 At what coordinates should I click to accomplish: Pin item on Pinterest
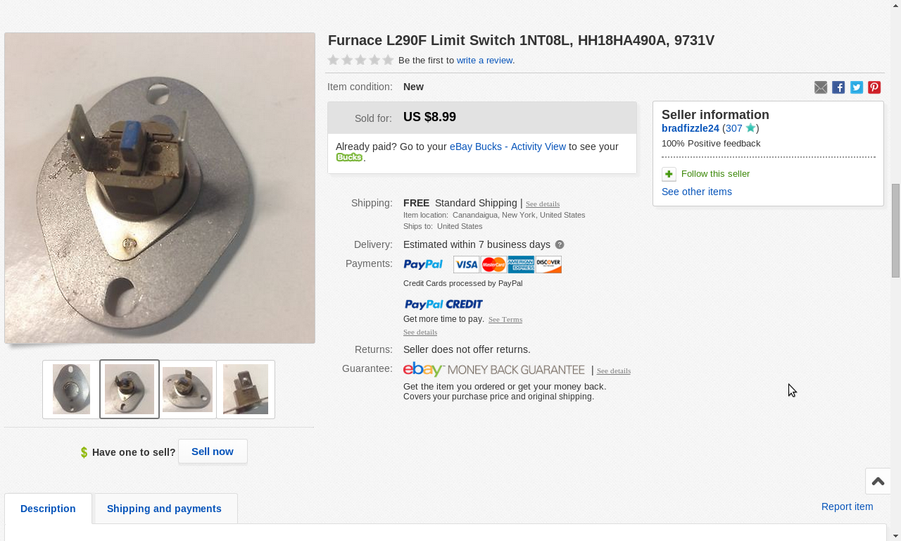pyautogui.click(x=874, y=87)
